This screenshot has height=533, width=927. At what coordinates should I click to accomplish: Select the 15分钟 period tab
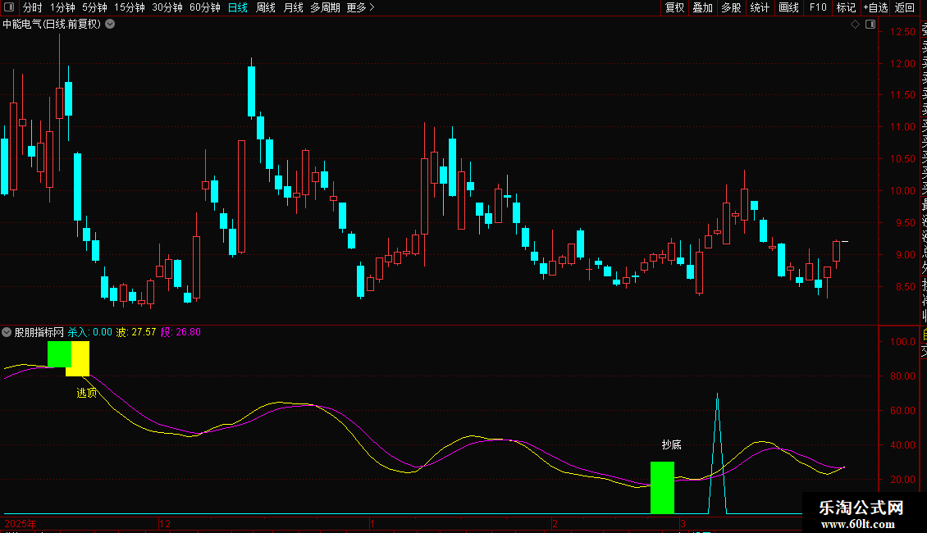(x=130, y=7)
